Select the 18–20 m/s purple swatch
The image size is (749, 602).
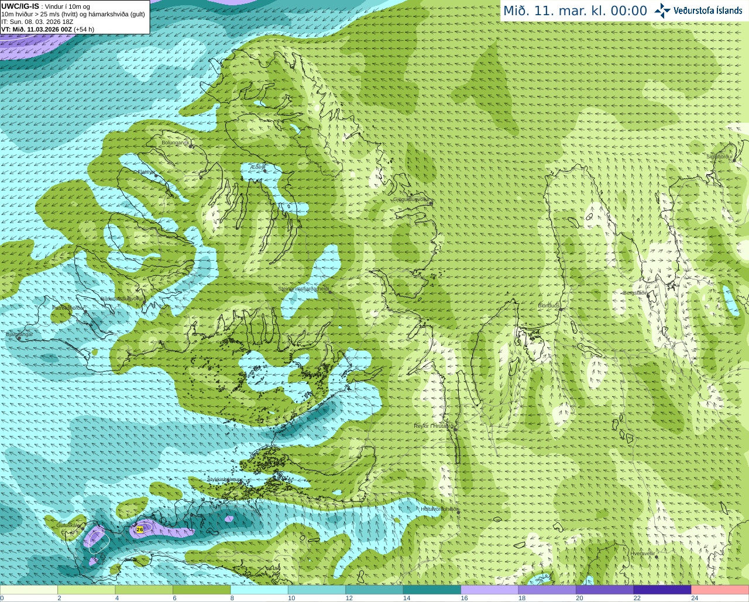tap(547, 590)
